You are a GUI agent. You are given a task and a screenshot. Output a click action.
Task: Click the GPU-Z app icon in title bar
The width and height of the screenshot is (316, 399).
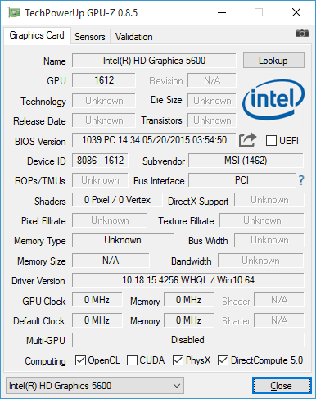point(14,12)
